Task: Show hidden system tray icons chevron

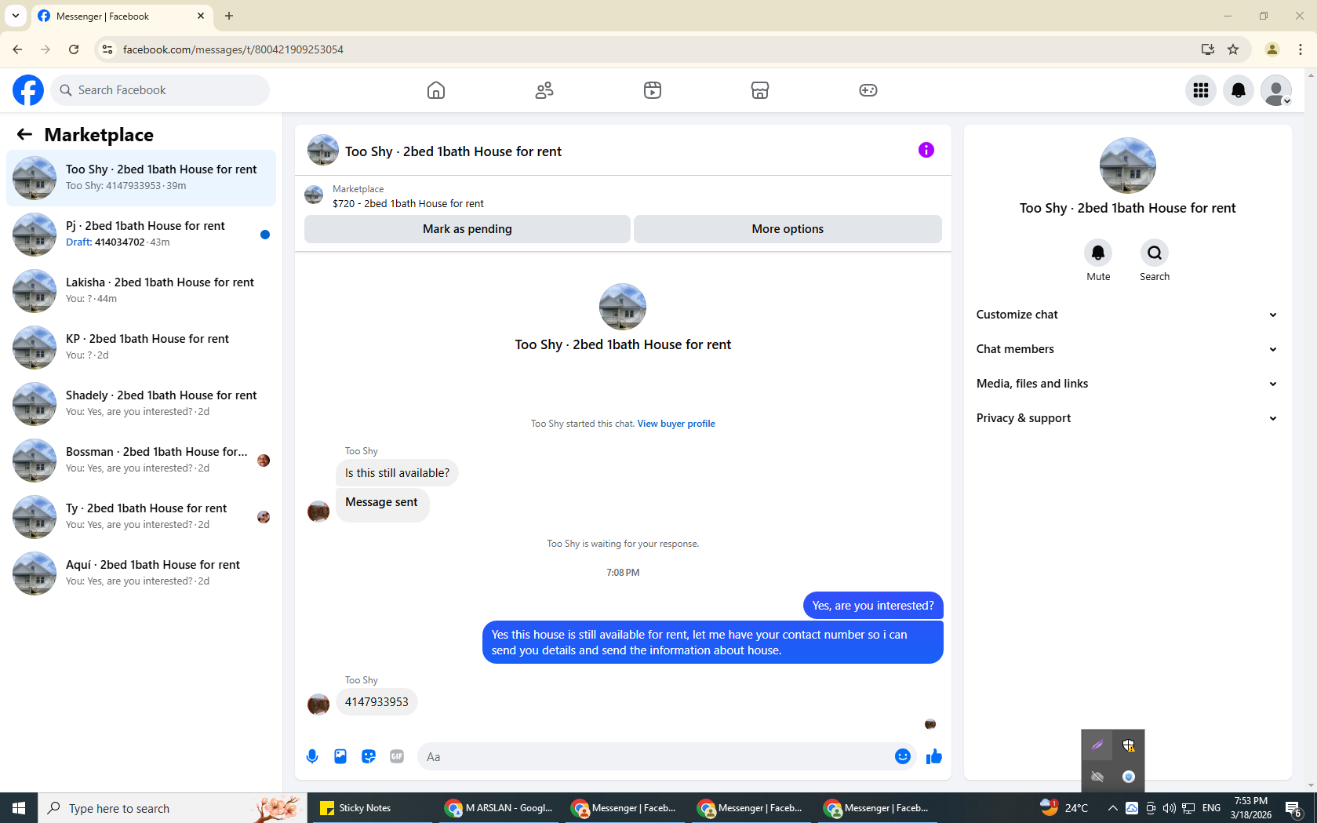Action: point(1112,808)
